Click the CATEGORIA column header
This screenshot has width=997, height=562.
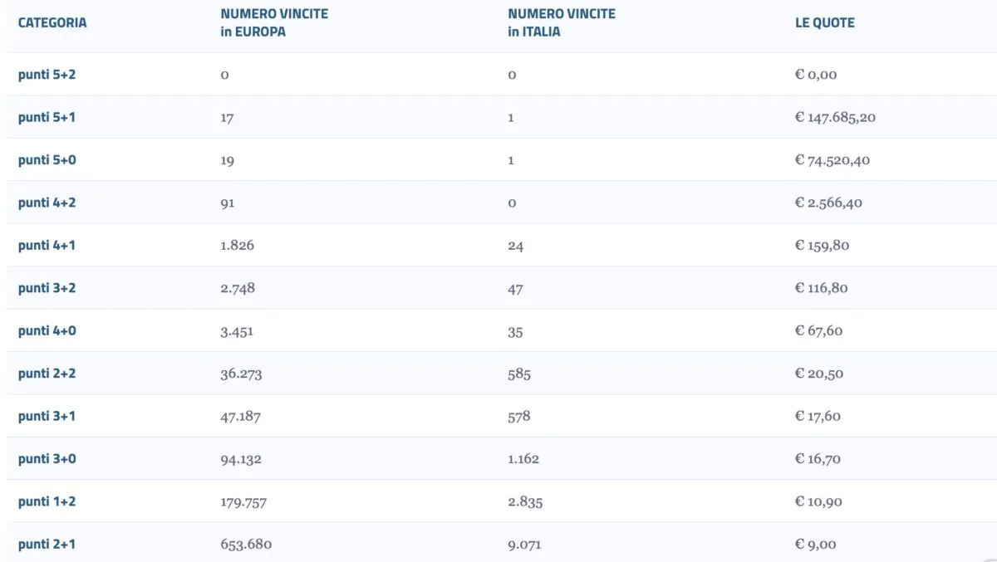point(52,22)
